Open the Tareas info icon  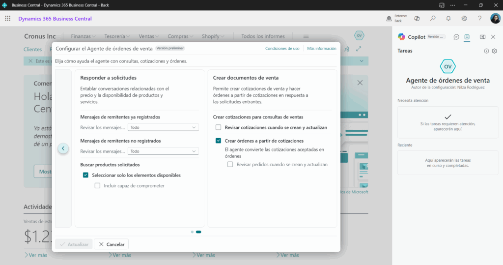(x=486, y=51)
